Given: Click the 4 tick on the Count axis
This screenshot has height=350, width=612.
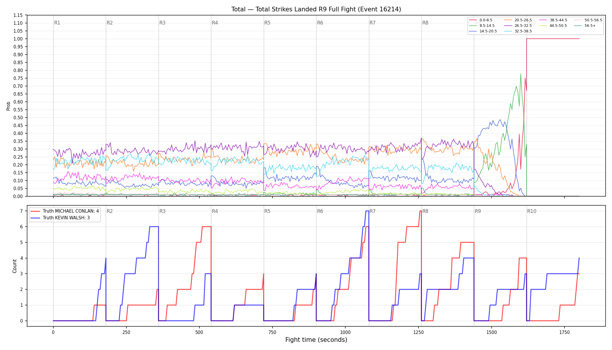Looking at the screenshot, I should pos(22,258).
